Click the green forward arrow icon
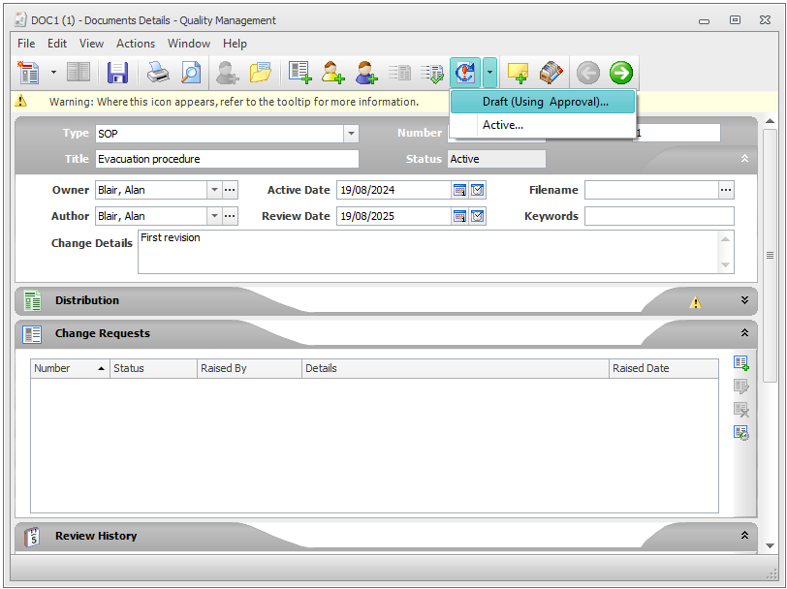Image resolution: width=787 pixels, height=589 pixels. pos(621,73)
